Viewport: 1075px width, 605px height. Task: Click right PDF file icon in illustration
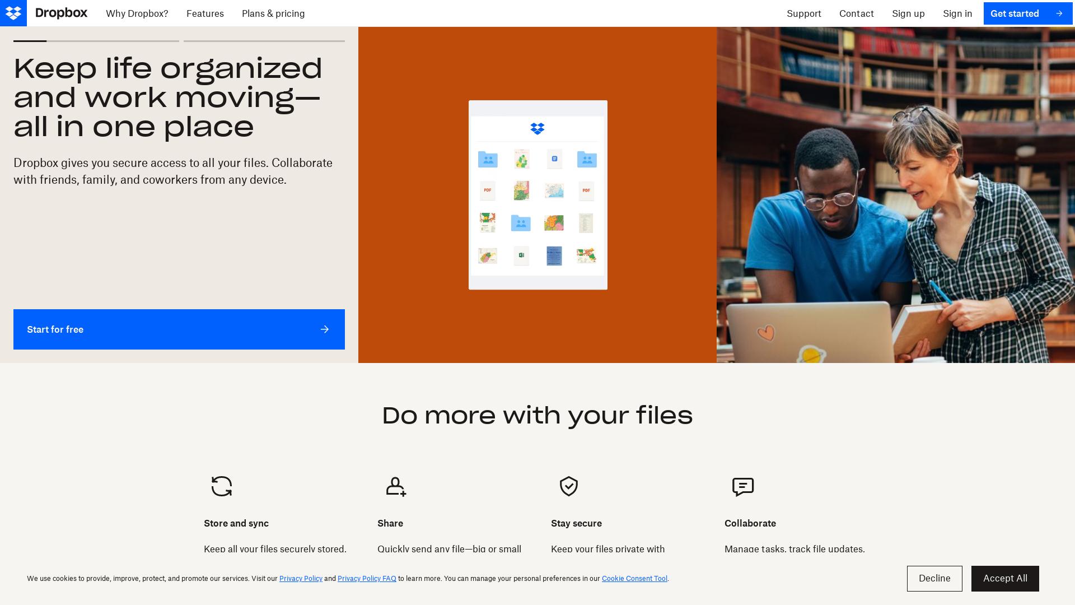586,190
